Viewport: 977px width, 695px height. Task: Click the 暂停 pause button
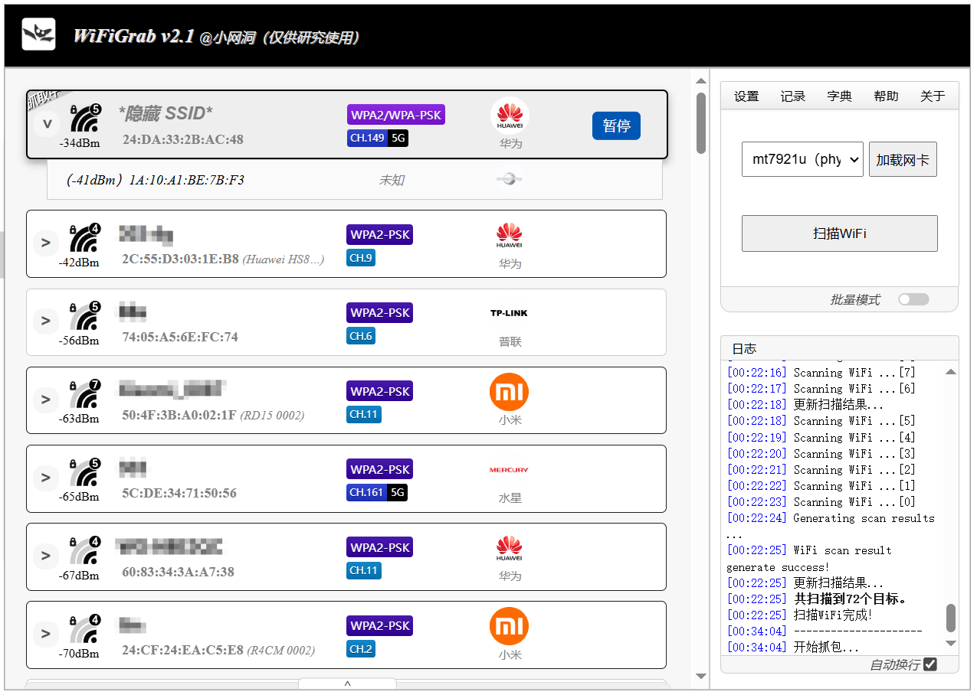pos(616,126)
